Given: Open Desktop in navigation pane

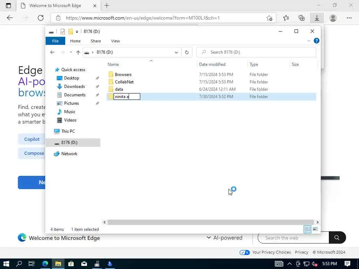Looking at the screenshot, I should click(72, 78).
